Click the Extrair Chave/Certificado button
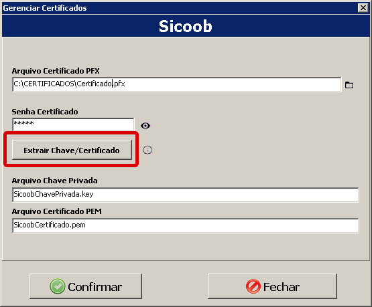 coord(72,150)
